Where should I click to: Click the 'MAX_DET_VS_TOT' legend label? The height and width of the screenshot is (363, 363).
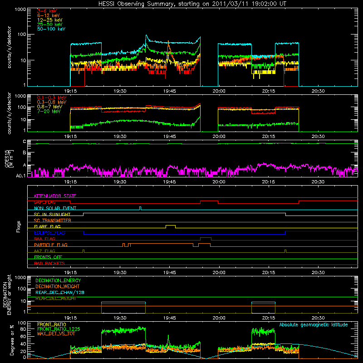point(56,334)
